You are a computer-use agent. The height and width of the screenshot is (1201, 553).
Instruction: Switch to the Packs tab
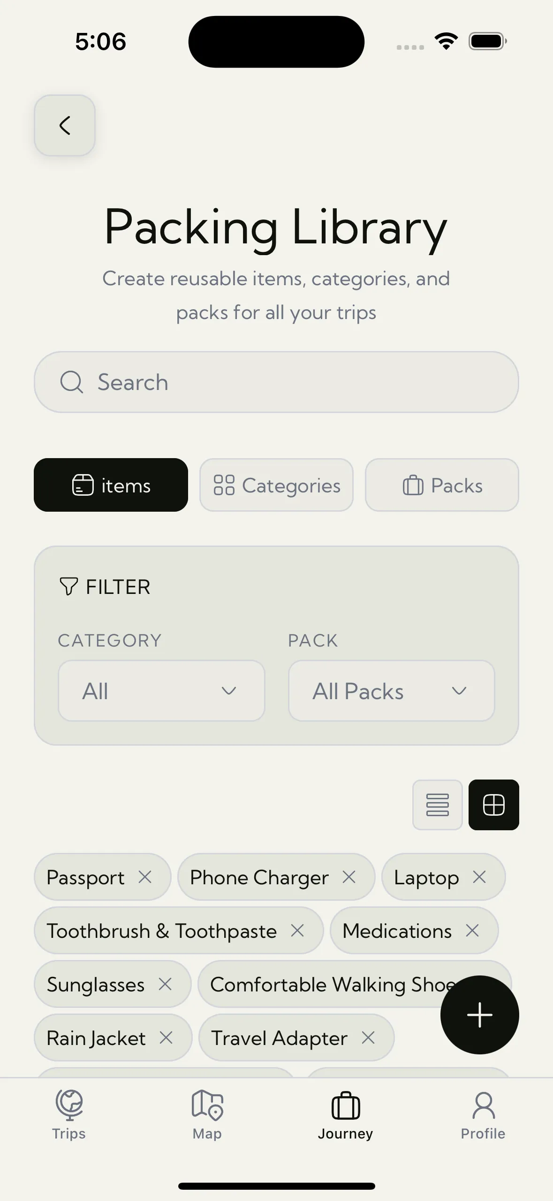442,485
